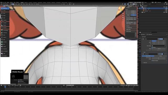Open the Edit menu
The height and width of the screenshot is (95, 168).
5,2
